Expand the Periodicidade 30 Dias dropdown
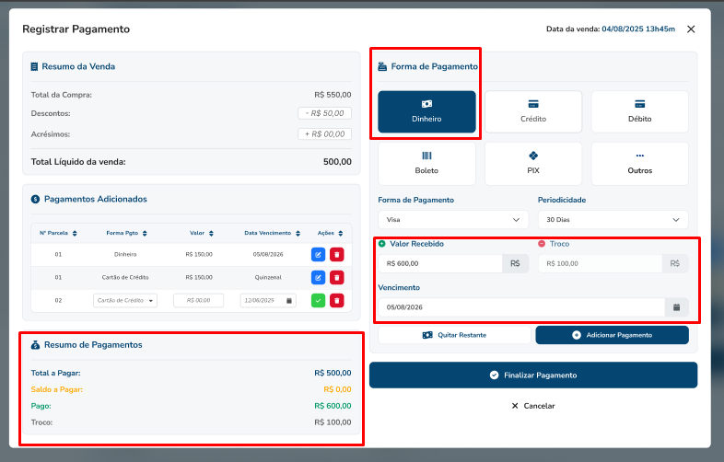The height and width of the screenshot is (462, 724). point(613,220)
